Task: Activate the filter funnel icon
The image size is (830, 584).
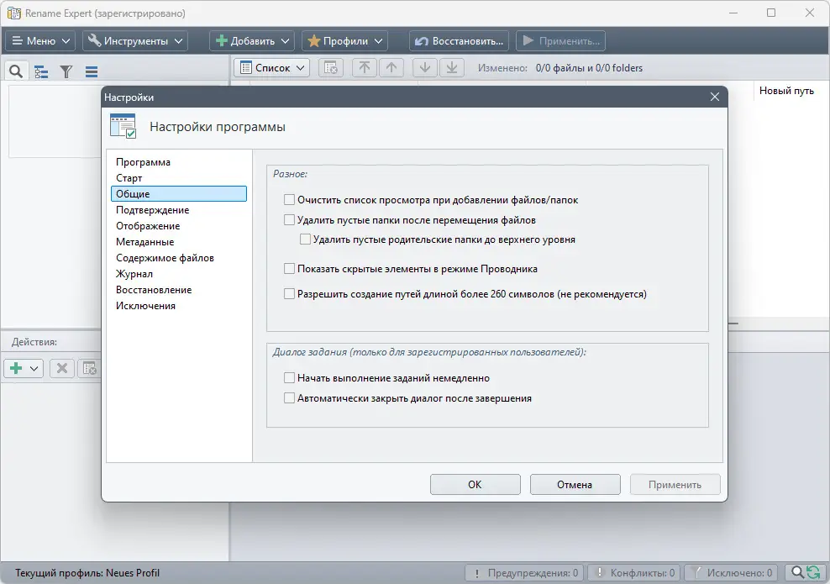Action: [66, 71]
